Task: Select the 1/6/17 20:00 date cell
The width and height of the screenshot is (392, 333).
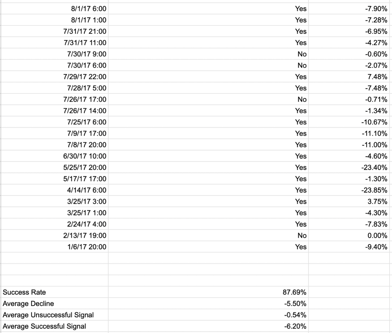Action: [x=55, y=247]
